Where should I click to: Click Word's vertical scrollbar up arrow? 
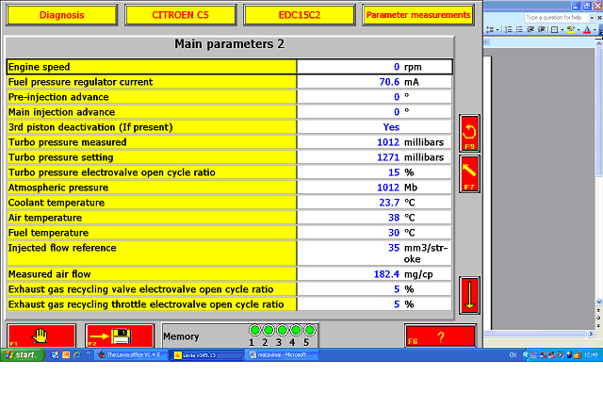(x=599, y=44)
